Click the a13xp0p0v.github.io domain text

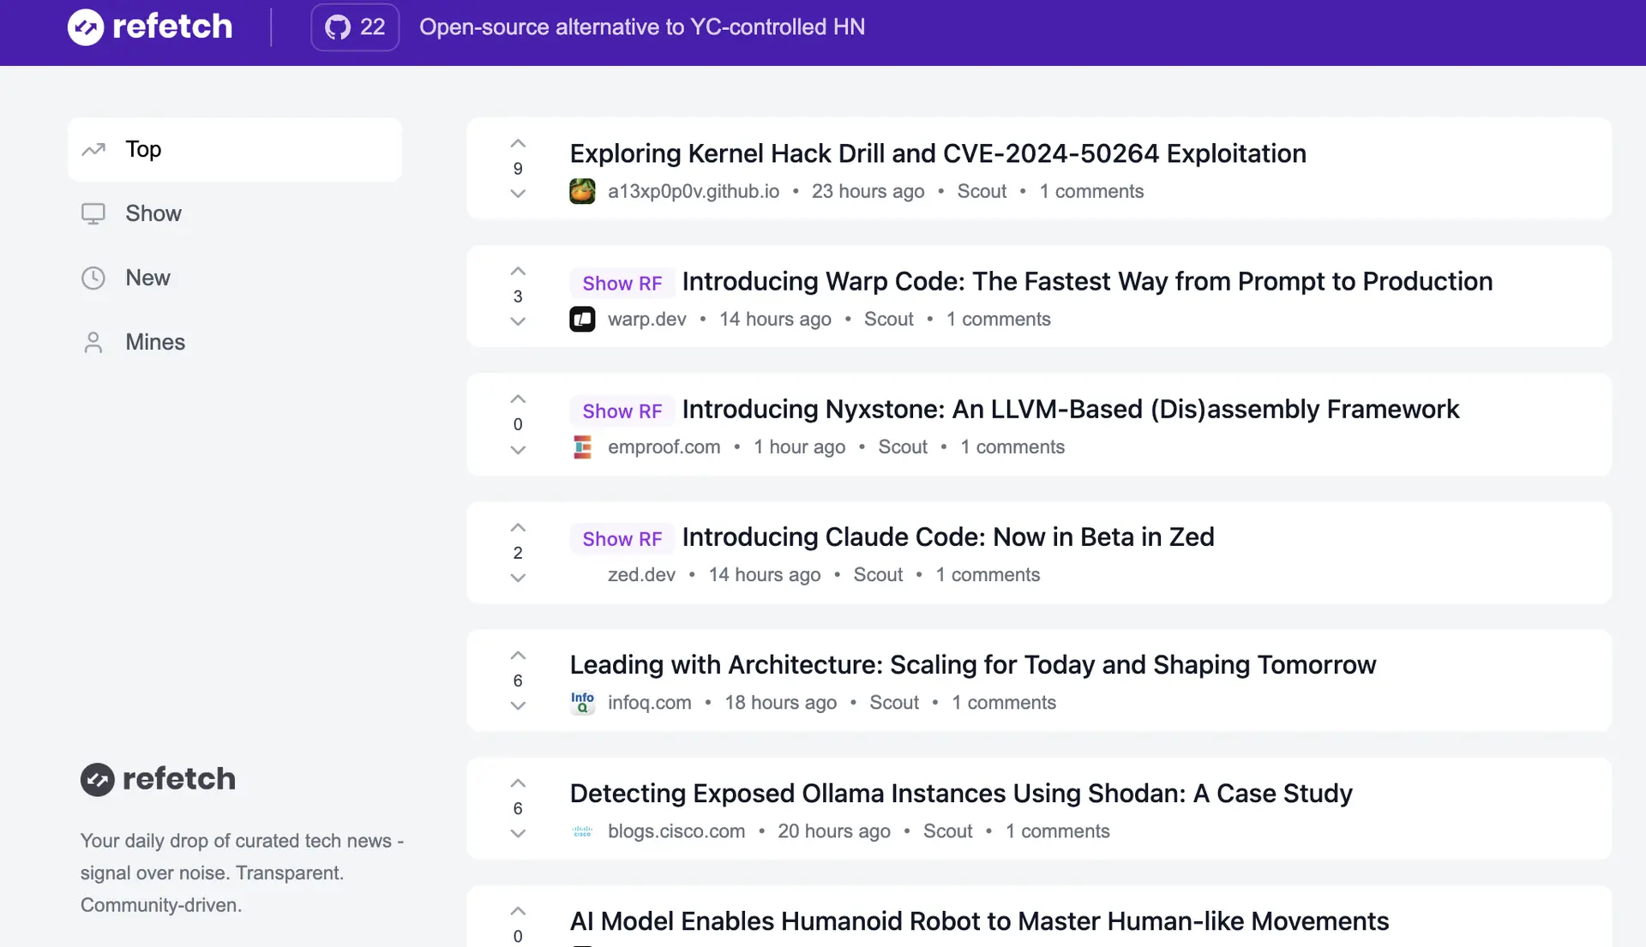click(x=694, y=191)
